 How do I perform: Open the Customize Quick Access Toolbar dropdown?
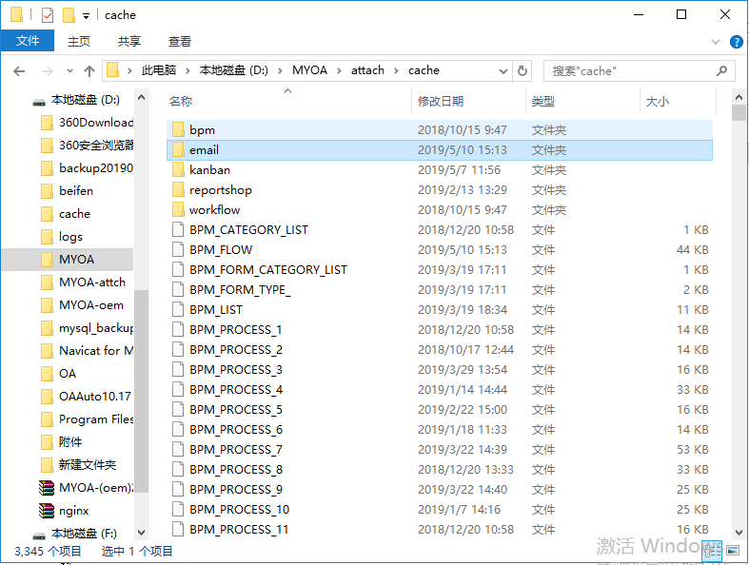click(86, 15)
